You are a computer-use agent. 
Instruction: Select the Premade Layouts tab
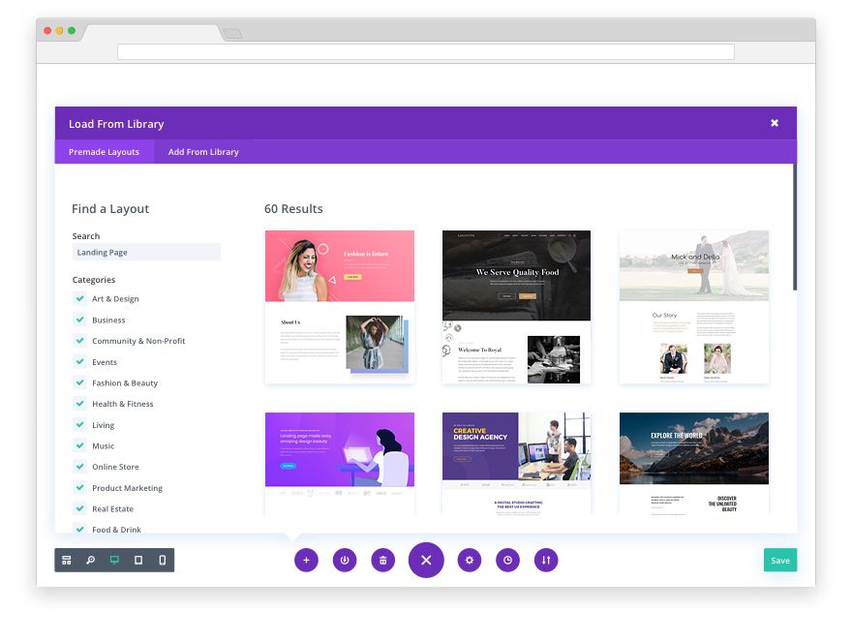(104, 152)
